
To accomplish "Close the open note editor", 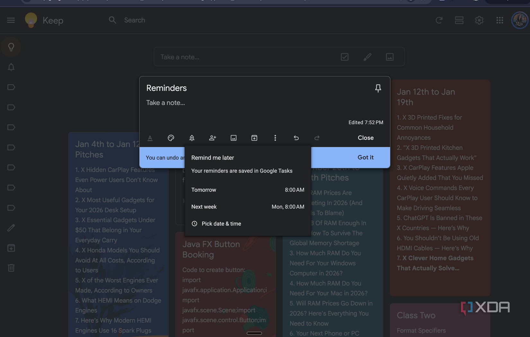I will coord(366,138).
